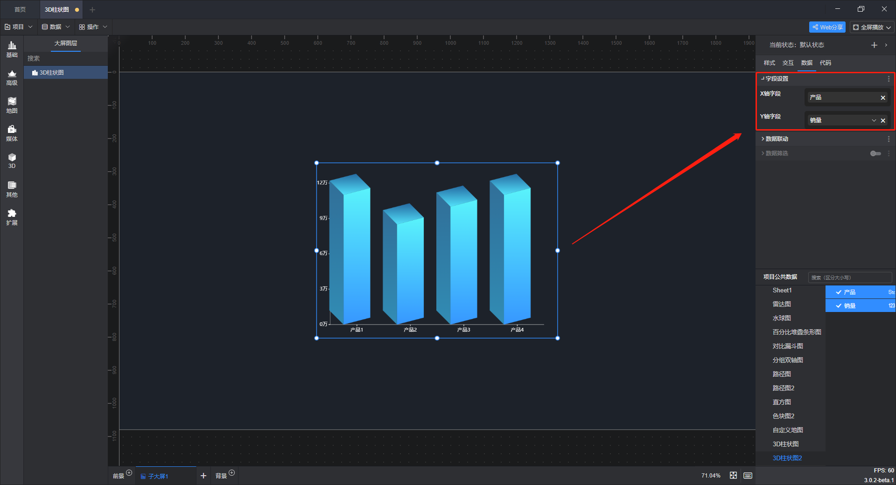Add a new tab with plus icon
Image resolution: width=896 pixels, height=485 pixels.
92,10
